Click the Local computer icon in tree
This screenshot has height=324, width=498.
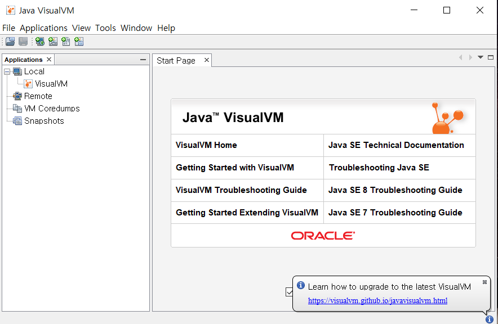(17, 71)
